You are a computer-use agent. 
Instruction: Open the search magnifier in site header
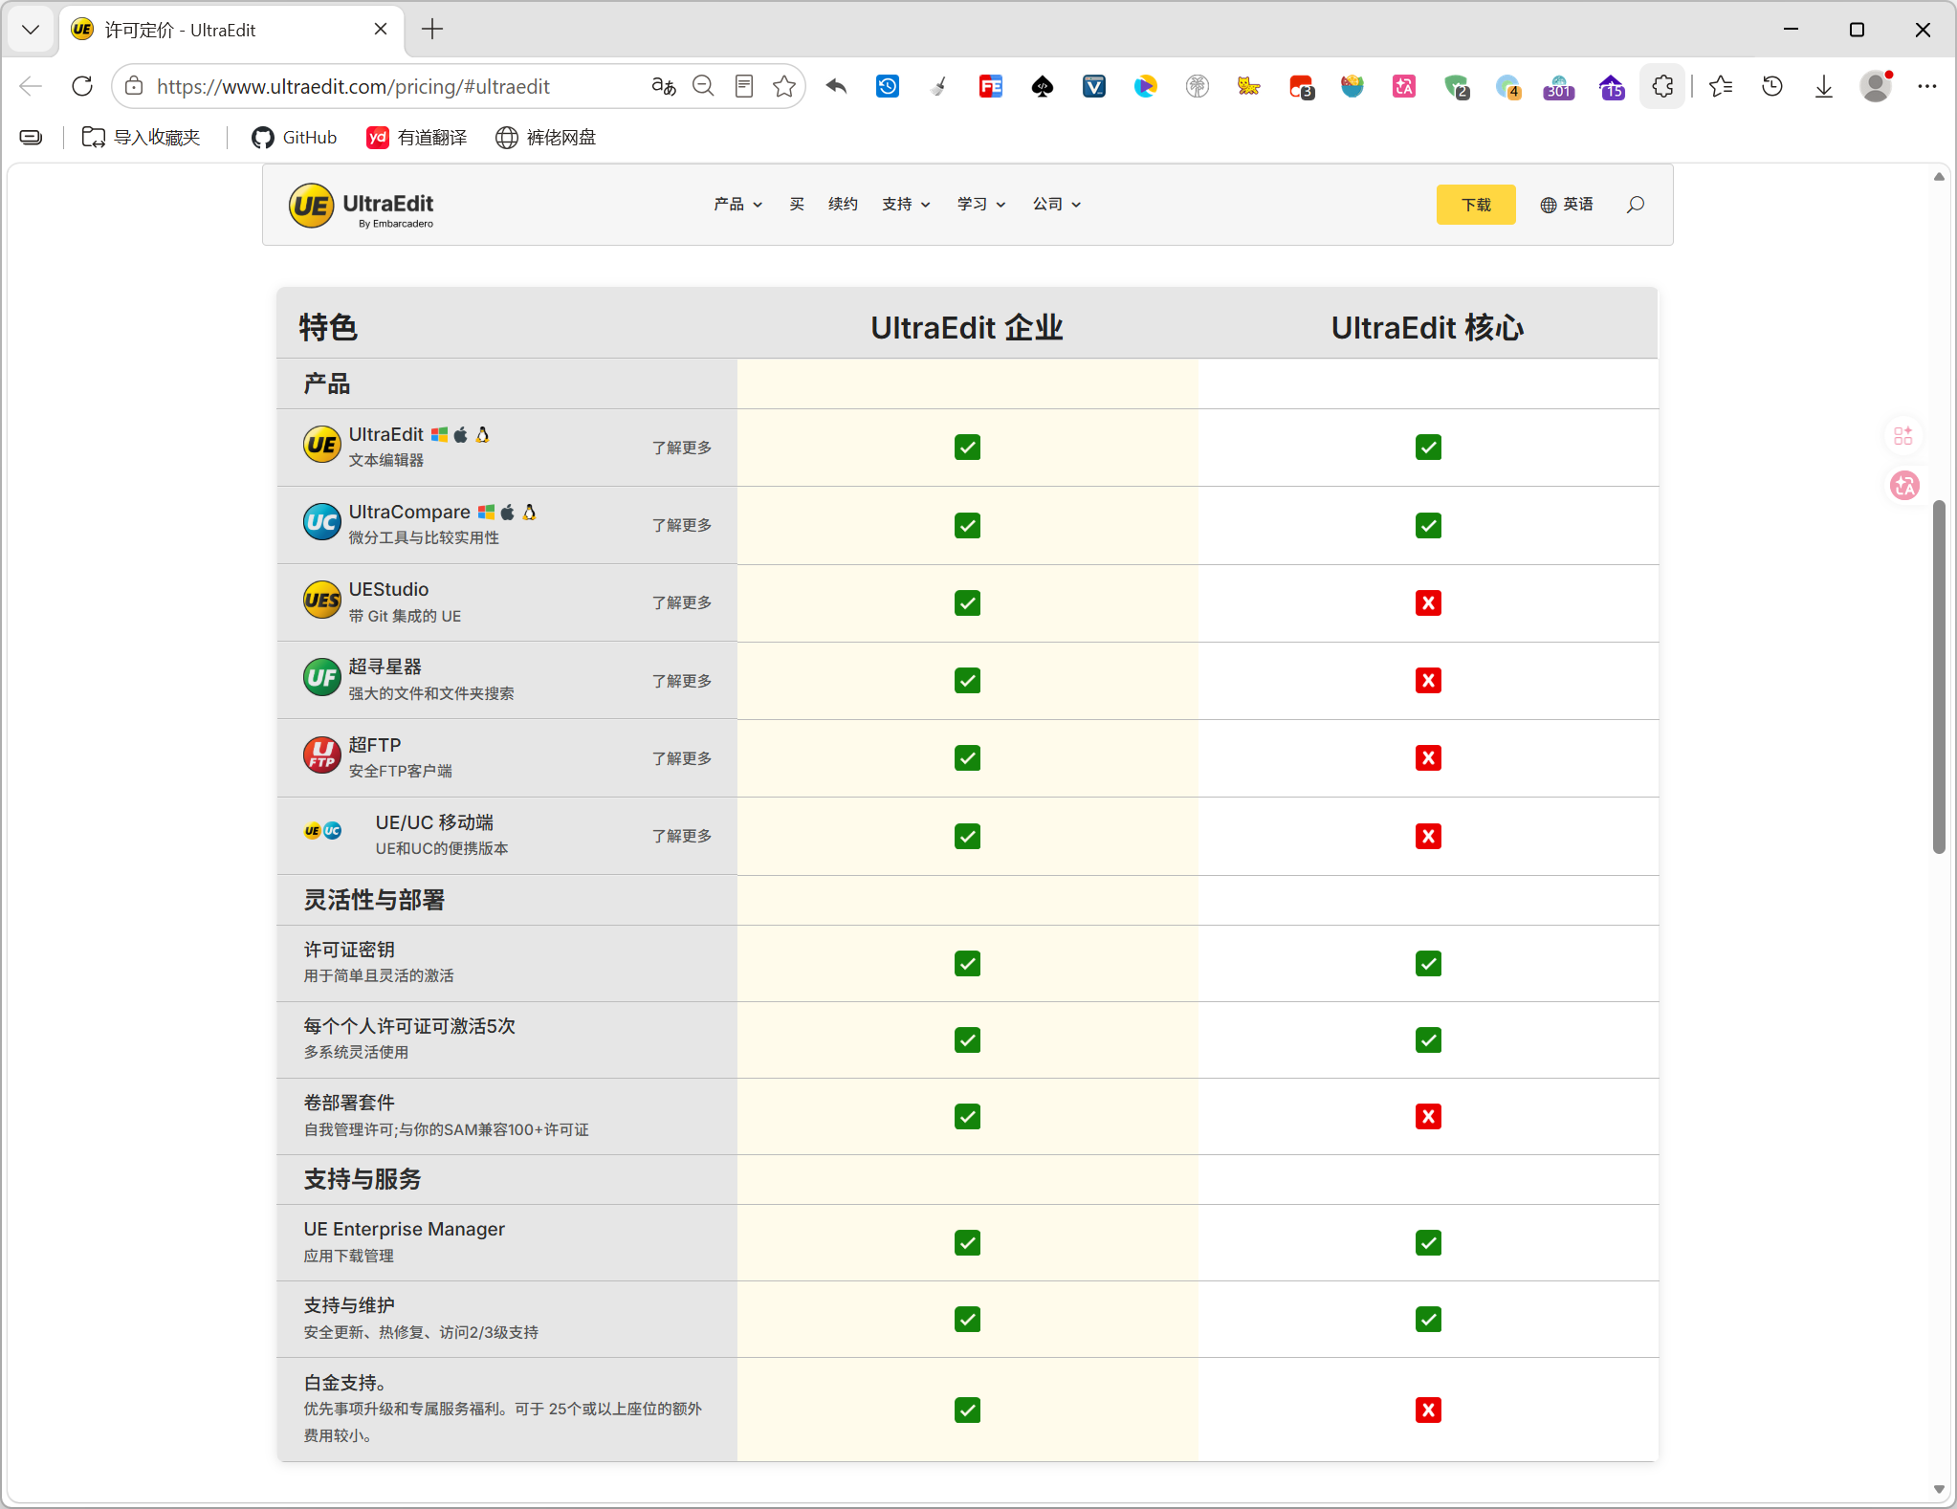click(x=1636, y=205)
